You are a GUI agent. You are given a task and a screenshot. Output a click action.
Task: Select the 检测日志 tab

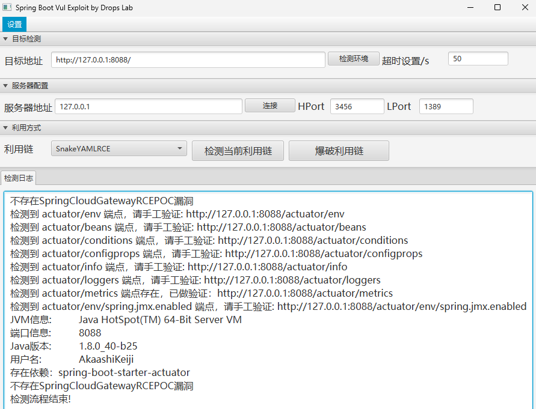point(19,178)
